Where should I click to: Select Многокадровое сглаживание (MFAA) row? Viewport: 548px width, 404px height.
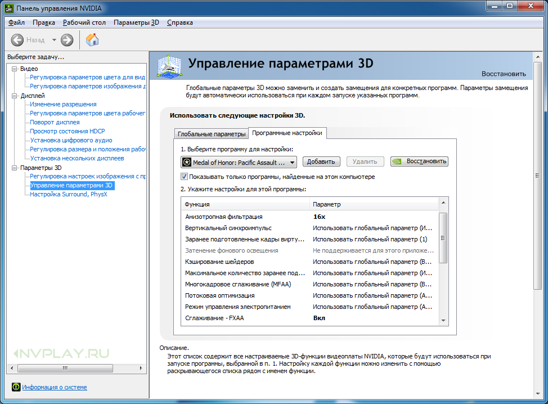(x=309, y=284)
